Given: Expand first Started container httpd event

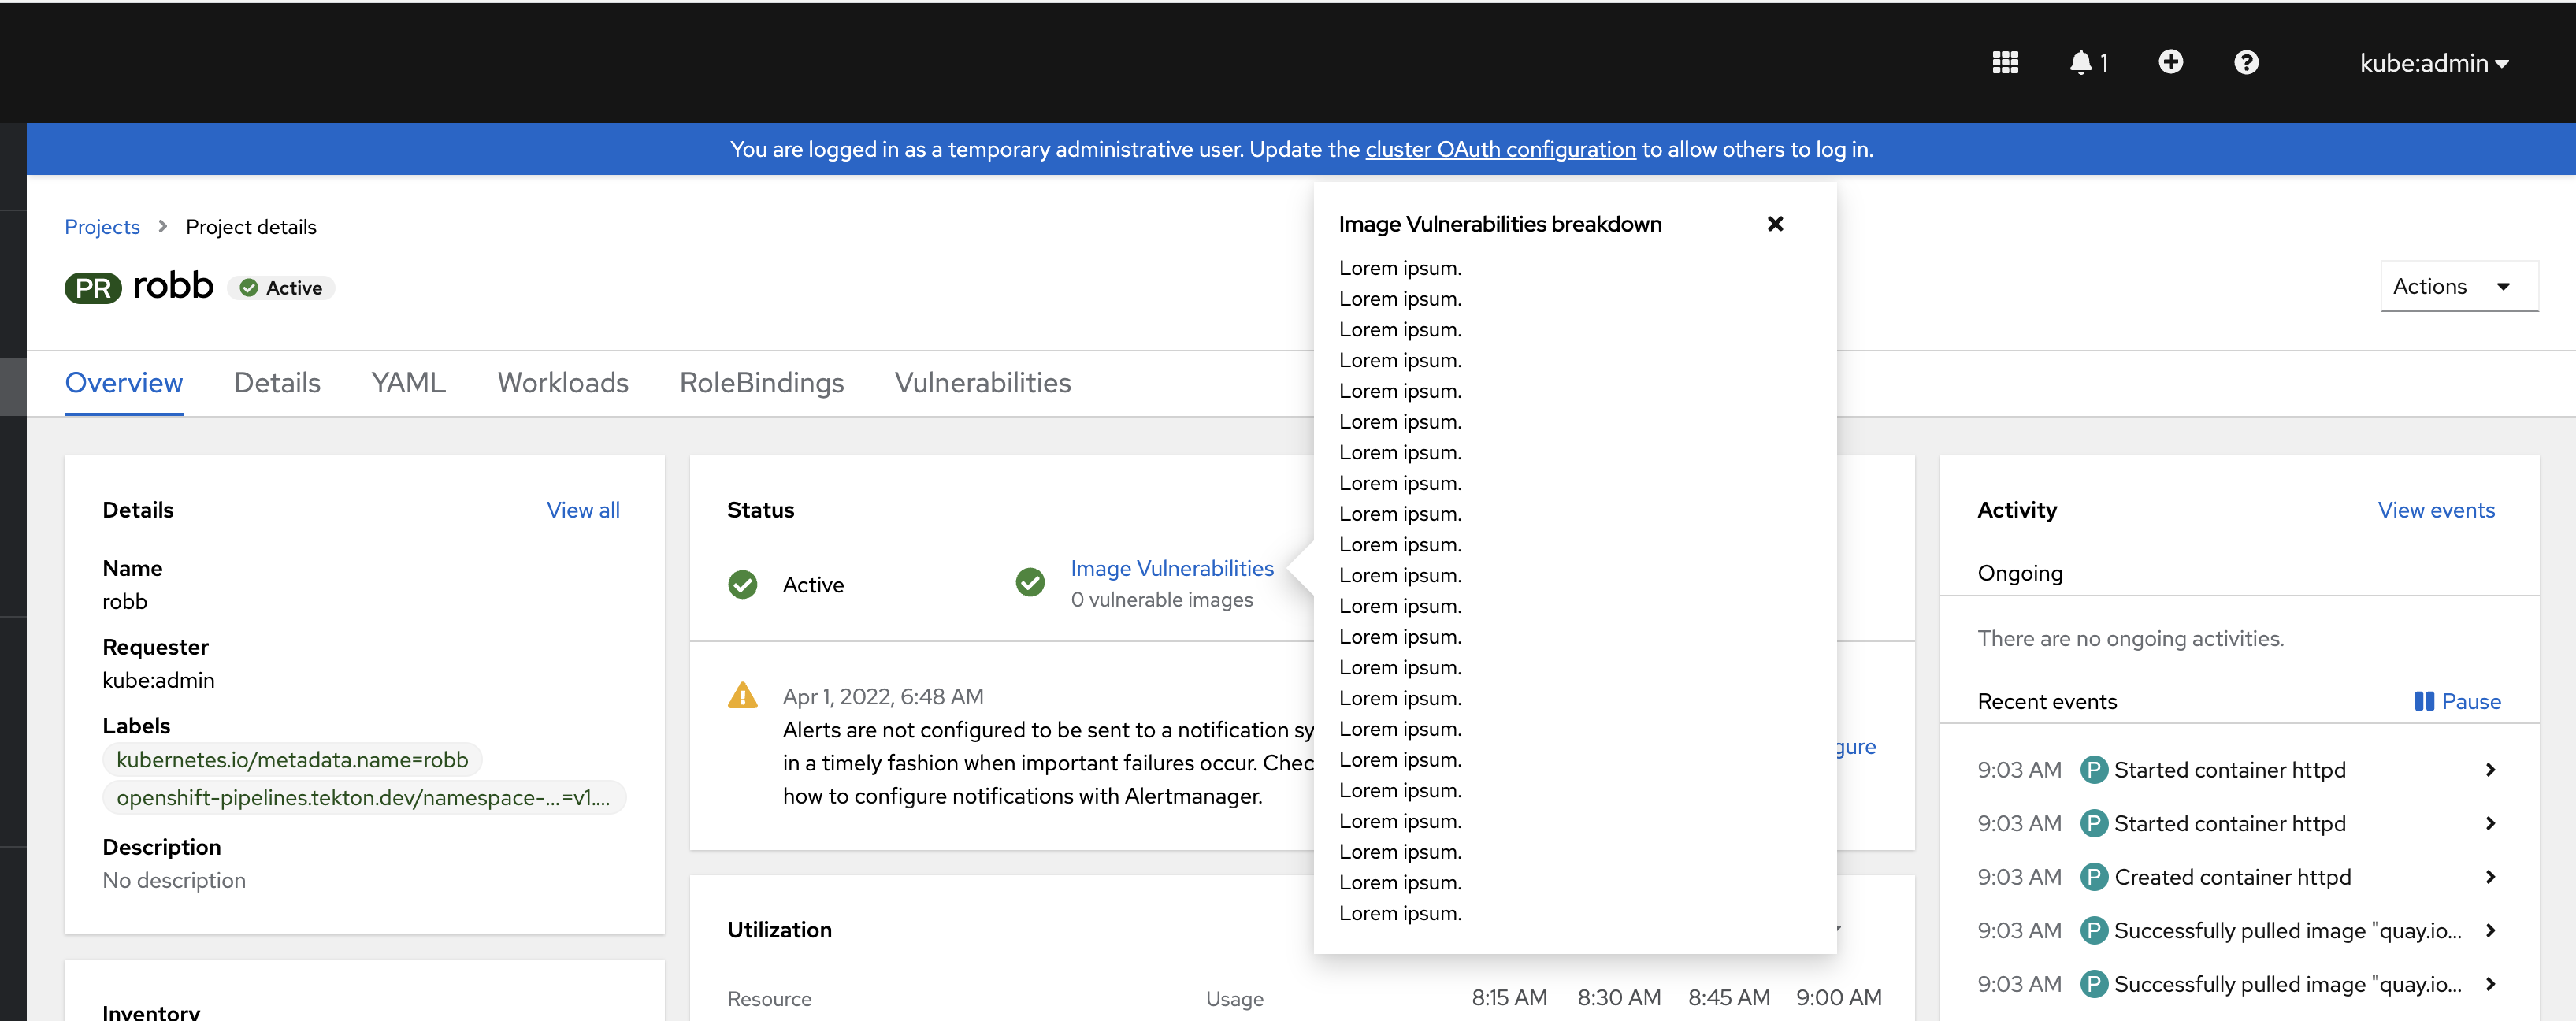Looking at the screenshot, I should point(2490,770).
